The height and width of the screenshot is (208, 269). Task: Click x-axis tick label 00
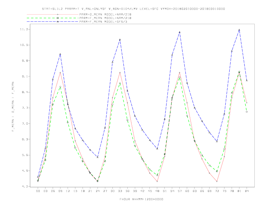pyautogui.click(x=38, y=191)
